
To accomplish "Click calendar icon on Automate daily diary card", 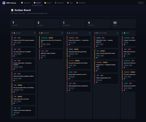I will [x=69, y=56].
